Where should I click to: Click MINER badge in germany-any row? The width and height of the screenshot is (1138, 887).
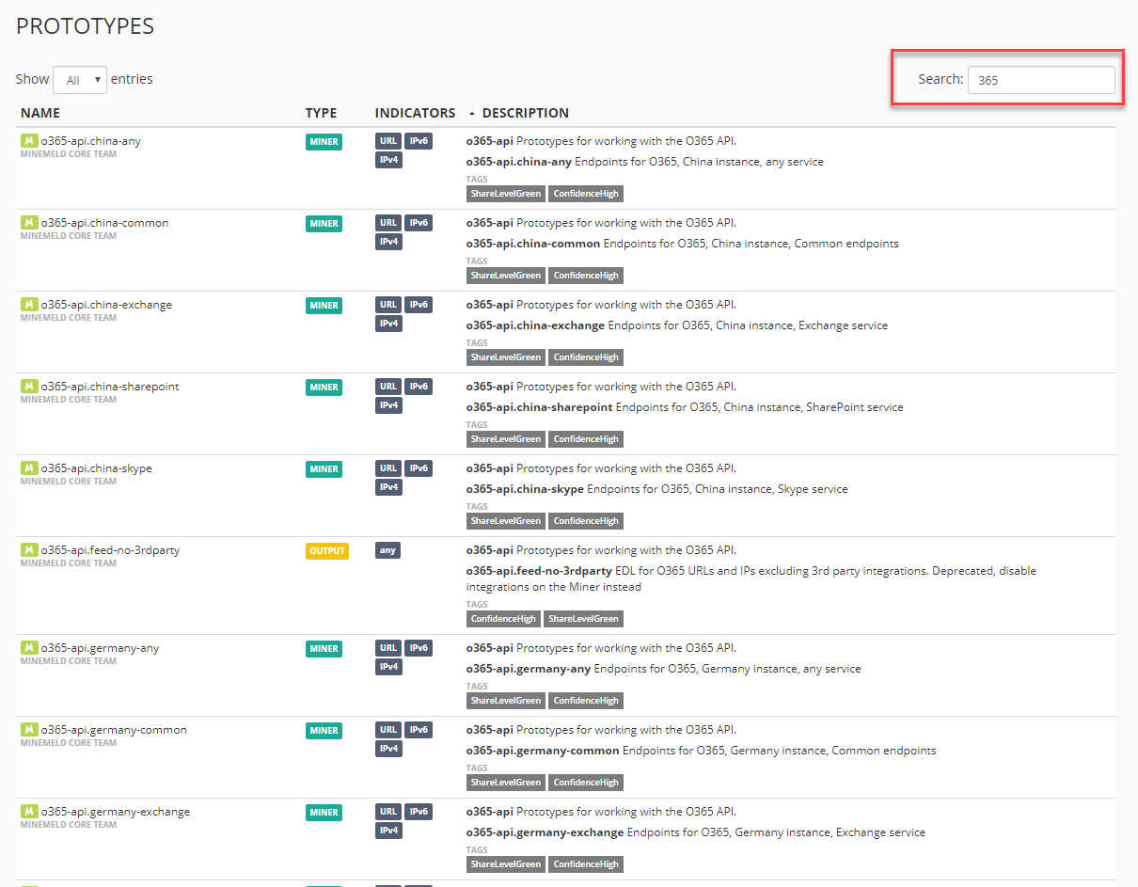[324, 649]
